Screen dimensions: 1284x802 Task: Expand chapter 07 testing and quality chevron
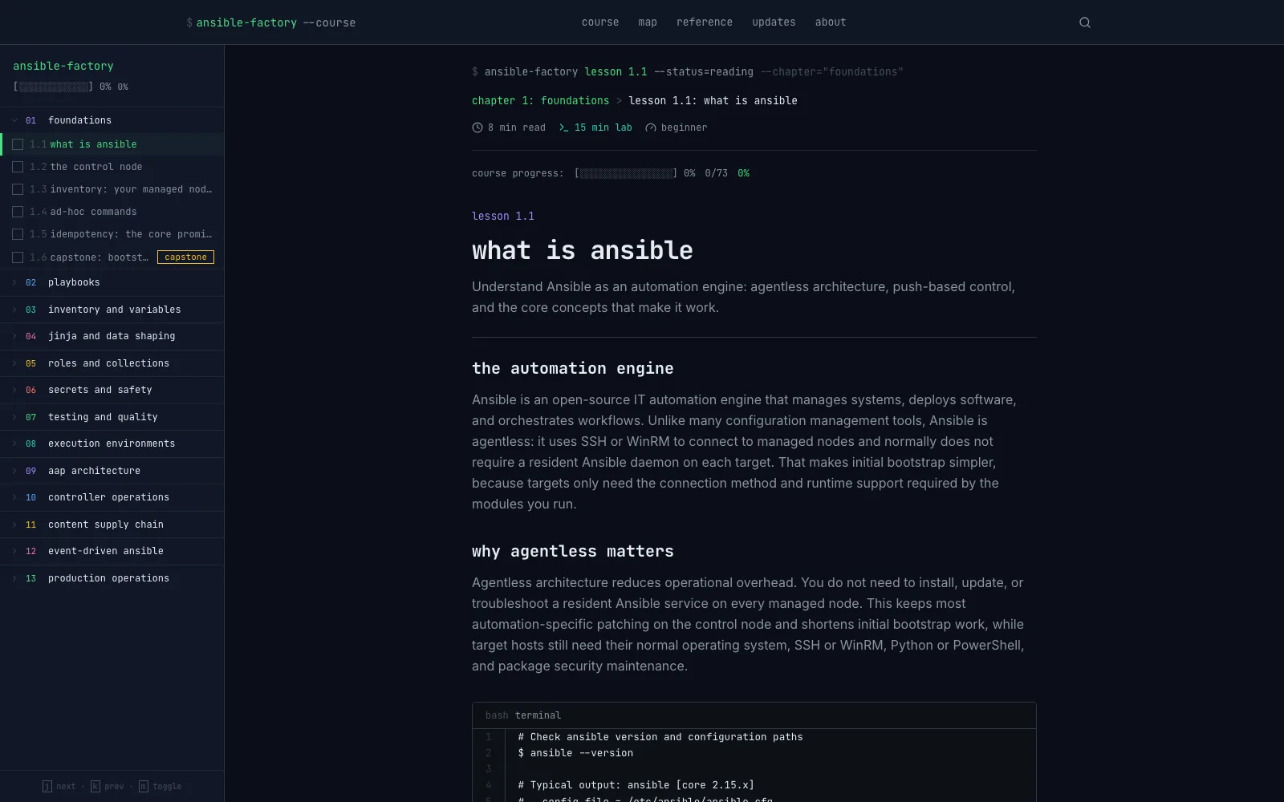[14, 417]
